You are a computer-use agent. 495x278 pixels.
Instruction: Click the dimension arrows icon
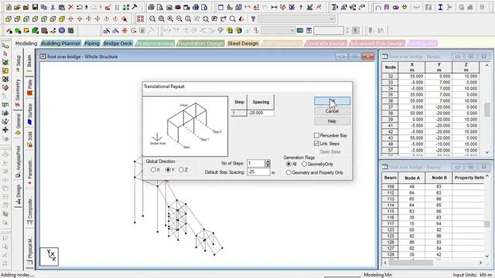pos(274,7)
